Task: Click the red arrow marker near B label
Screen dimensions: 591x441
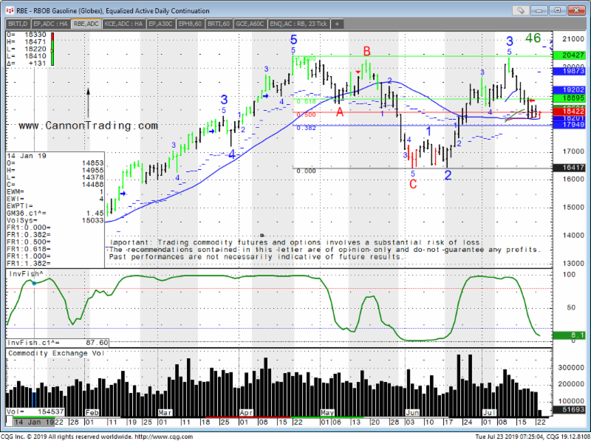Action: pyautogui.click(x=358, y=72)
